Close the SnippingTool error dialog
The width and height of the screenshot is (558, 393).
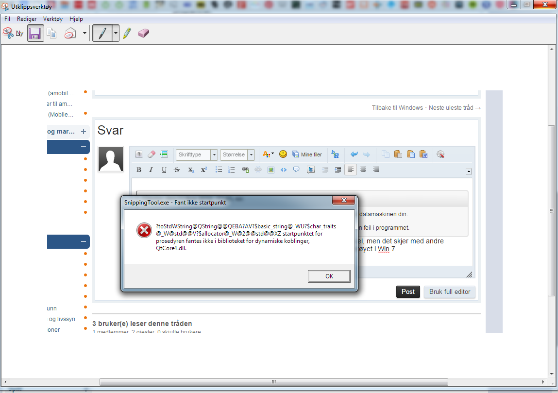pyautogui.click(x=343, y=201)
